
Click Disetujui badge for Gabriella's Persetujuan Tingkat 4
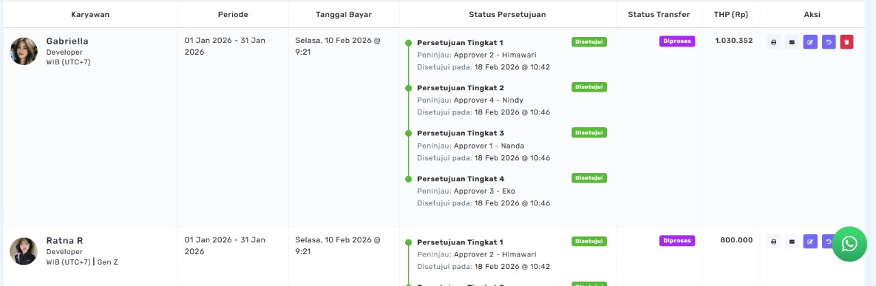[x=589, y=178]
